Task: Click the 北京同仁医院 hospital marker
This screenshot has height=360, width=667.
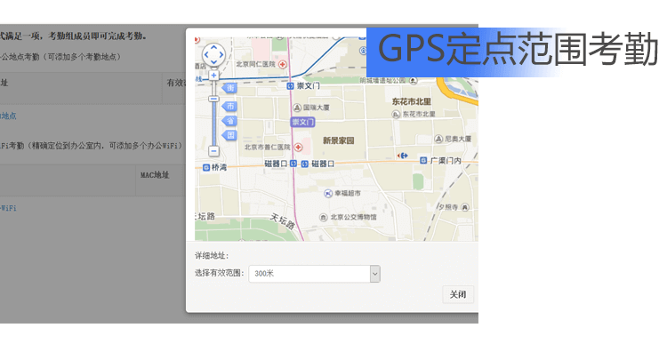Action: 283,65
